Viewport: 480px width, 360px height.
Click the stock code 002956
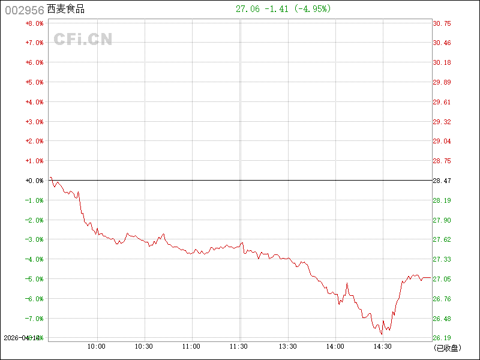(x=24, y=9)
